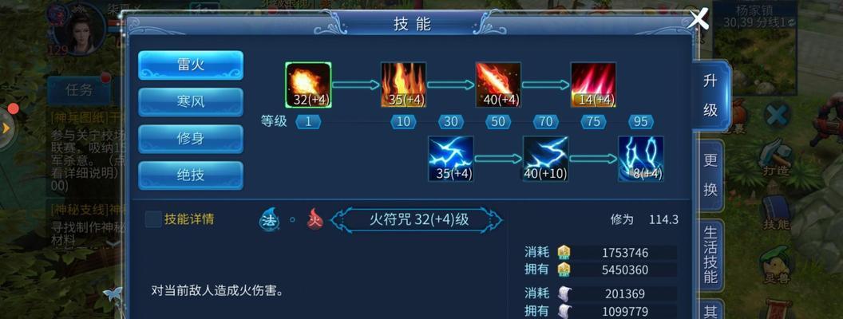
Task: Switch to the 更换 side tab
Action: [710, 175]
